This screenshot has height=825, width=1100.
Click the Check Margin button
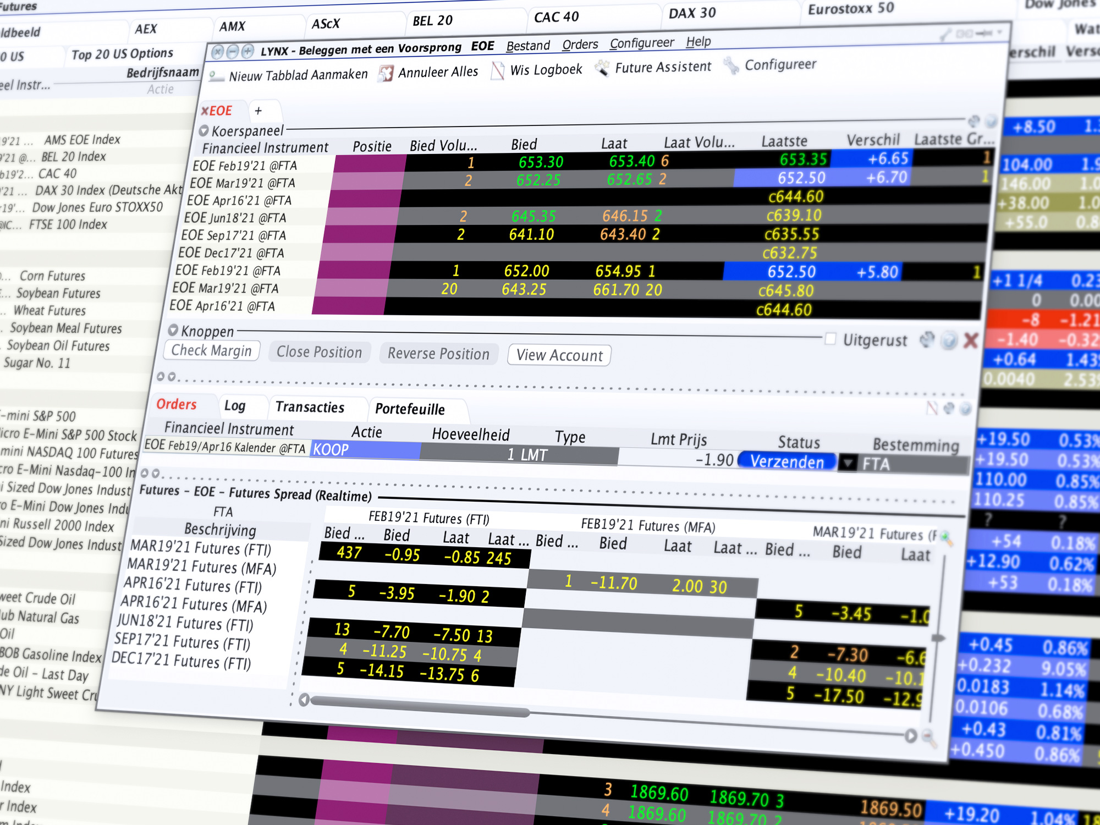click(x=212, y=351)
